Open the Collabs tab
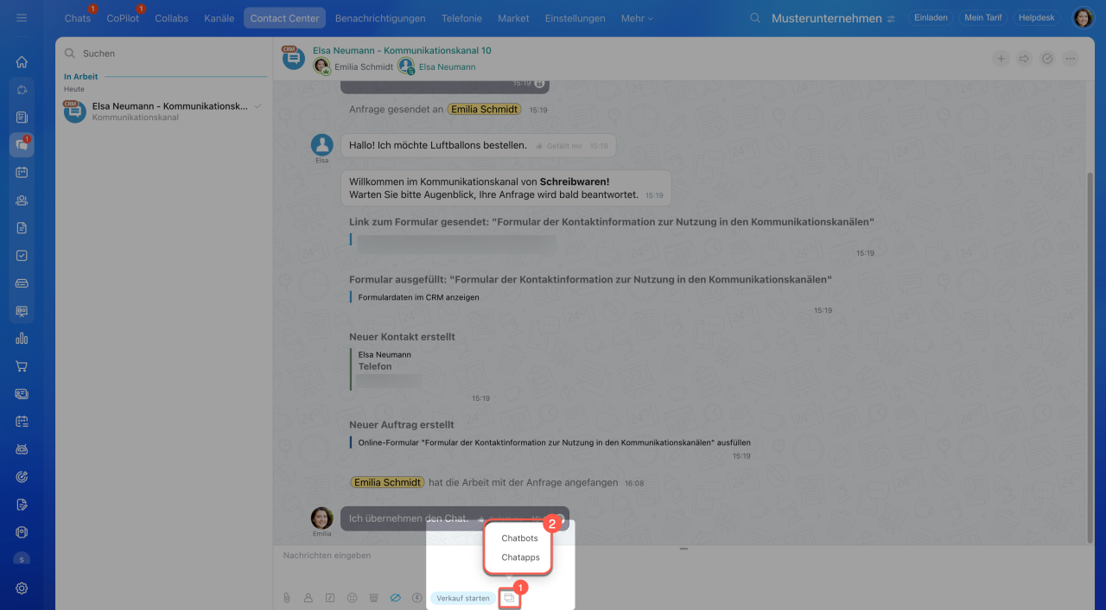 click(x=171, y=18)
